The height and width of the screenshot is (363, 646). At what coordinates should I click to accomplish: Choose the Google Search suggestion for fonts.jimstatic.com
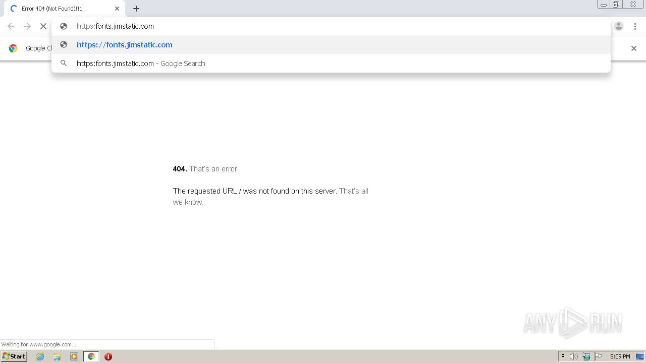click(x=331, y=64)
